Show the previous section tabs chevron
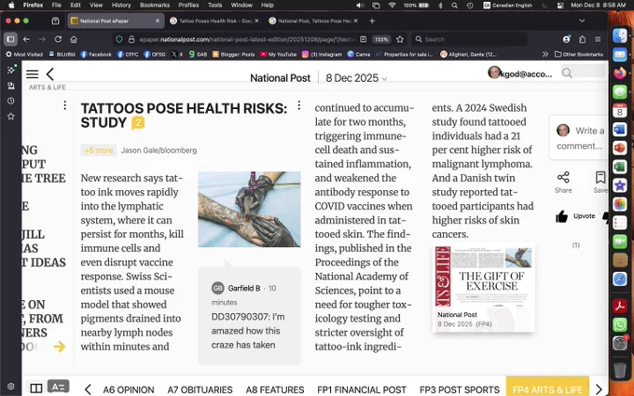The height and width of the screenshot is (396, 634). [x=88, y=389]
